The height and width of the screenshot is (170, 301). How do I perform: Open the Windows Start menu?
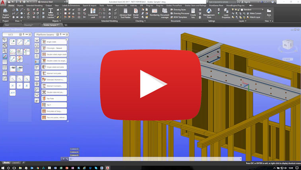tap(3, 168)
